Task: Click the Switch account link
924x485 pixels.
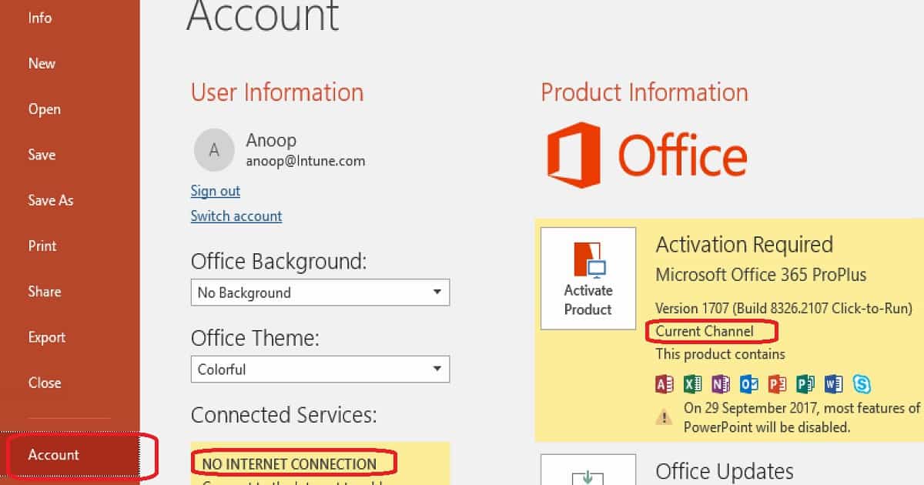Action: pyautogui.click(x=236, y=216)
